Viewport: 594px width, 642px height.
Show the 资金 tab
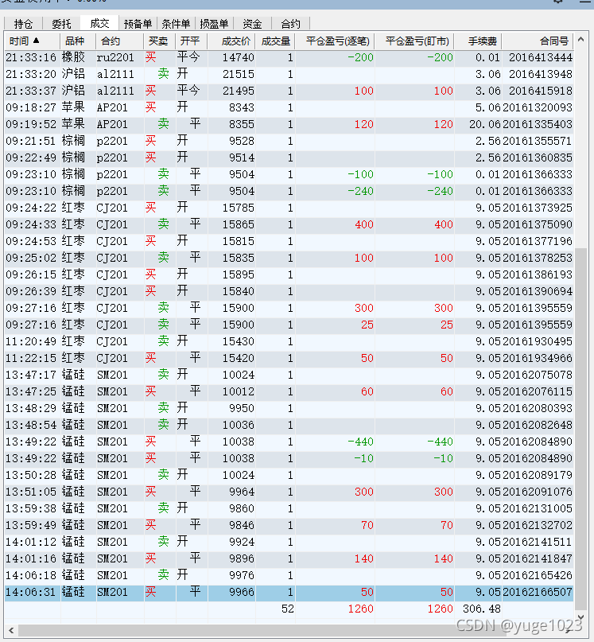point(252,24)
